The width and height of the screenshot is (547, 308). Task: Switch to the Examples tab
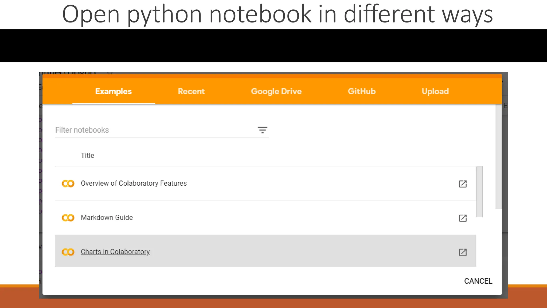pyautogui.click(x=114, y=91)
